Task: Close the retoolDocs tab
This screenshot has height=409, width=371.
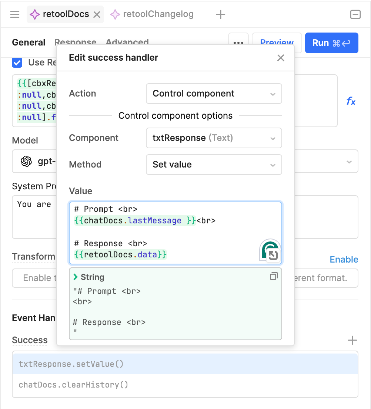Action: (97, 15)
